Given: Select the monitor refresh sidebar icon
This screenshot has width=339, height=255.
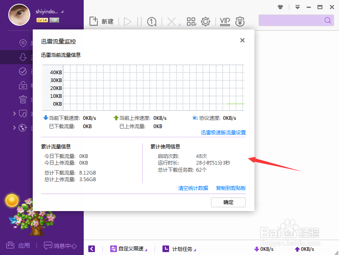Looking at the screenshot, I should coord(23,114).
